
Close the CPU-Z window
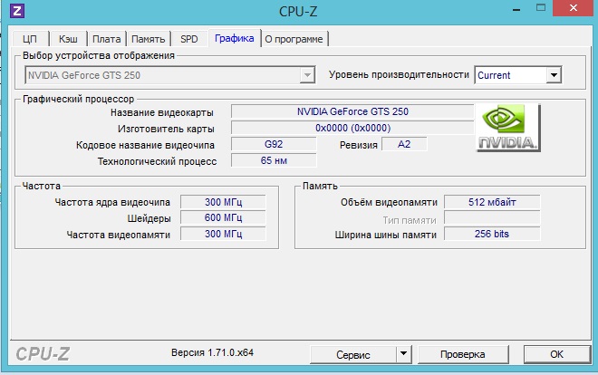[574, 8]
